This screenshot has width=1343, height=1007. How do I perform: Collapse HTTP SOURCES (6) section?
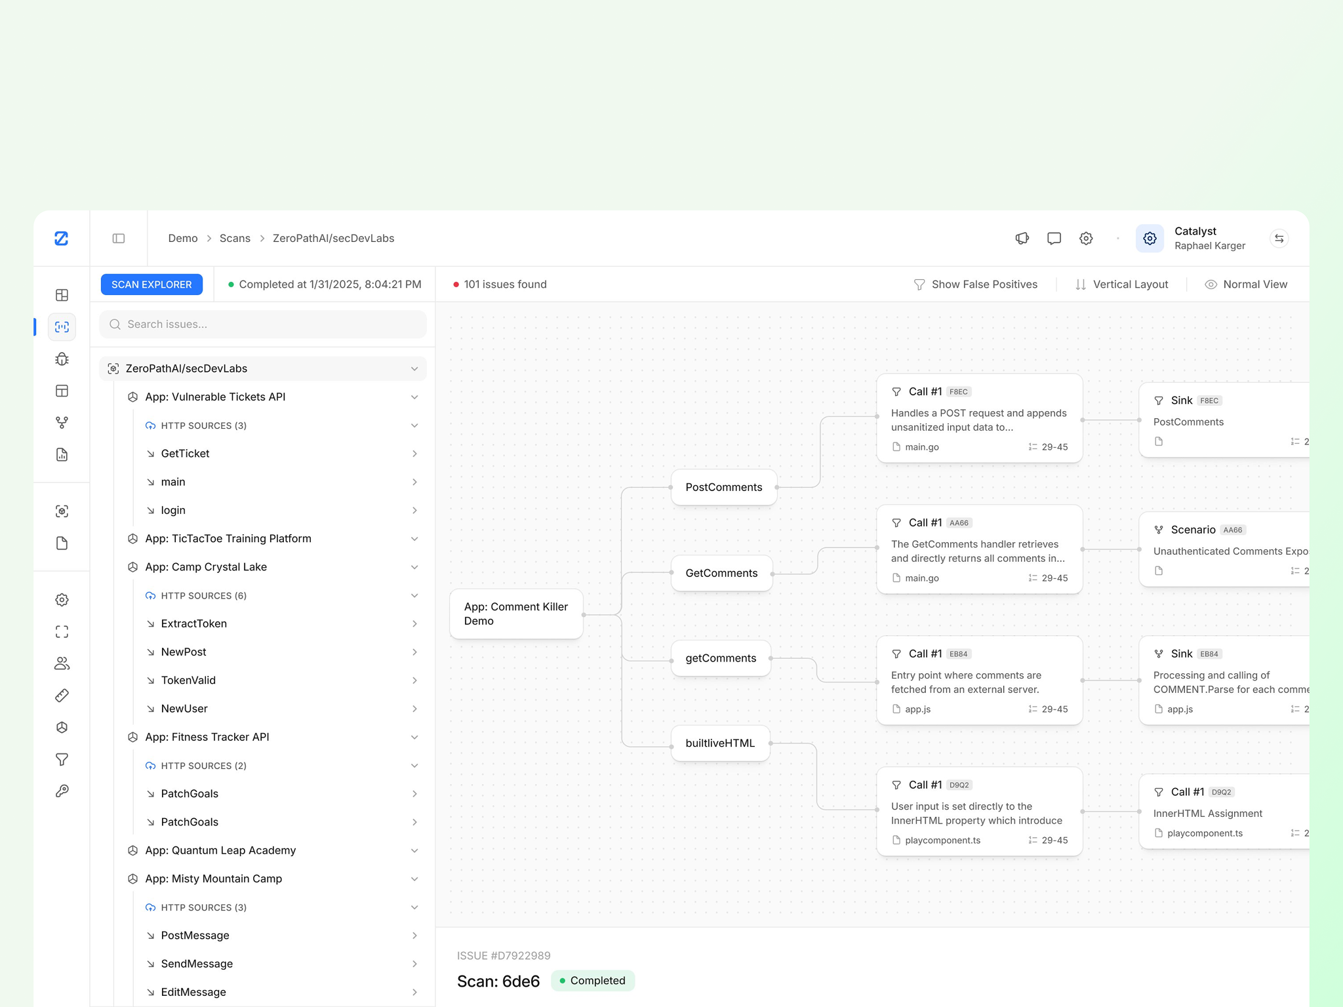[x=414, y=595]
